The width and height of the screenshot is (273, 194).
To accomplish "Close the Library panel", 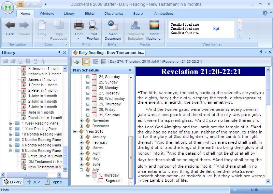I will pos(64,52).
